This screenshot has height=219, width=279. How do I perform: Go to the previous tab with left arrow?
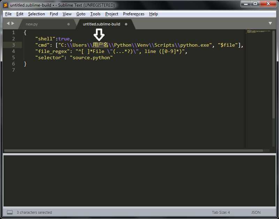(x=8, y=23)
